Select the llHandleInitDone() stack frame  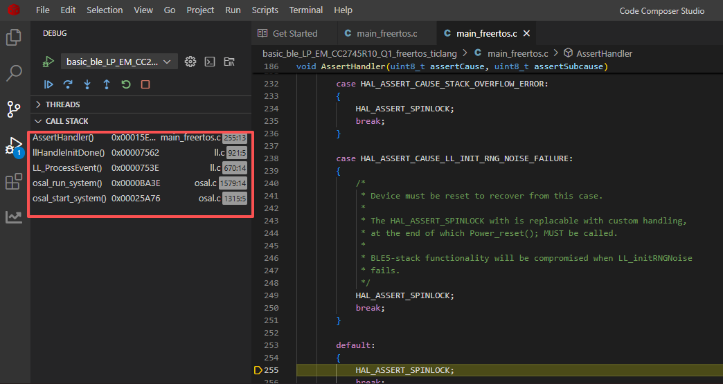[69, 153]
